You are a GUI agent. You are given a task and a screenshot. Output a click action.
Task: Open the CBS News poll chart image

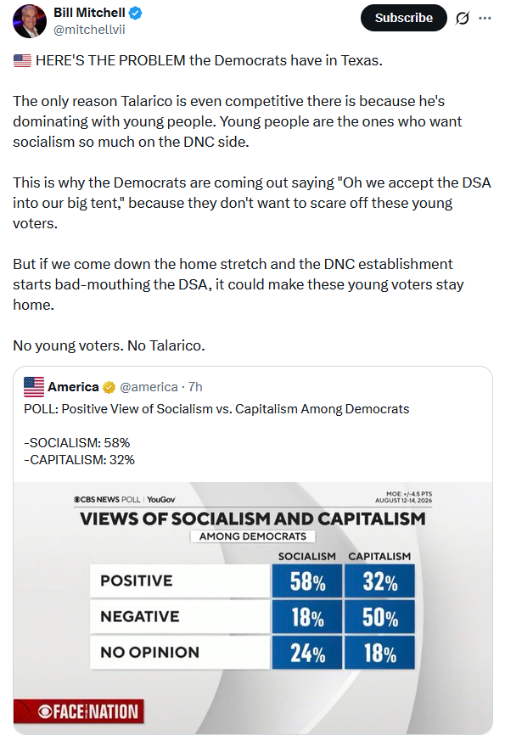click(253, 608)
